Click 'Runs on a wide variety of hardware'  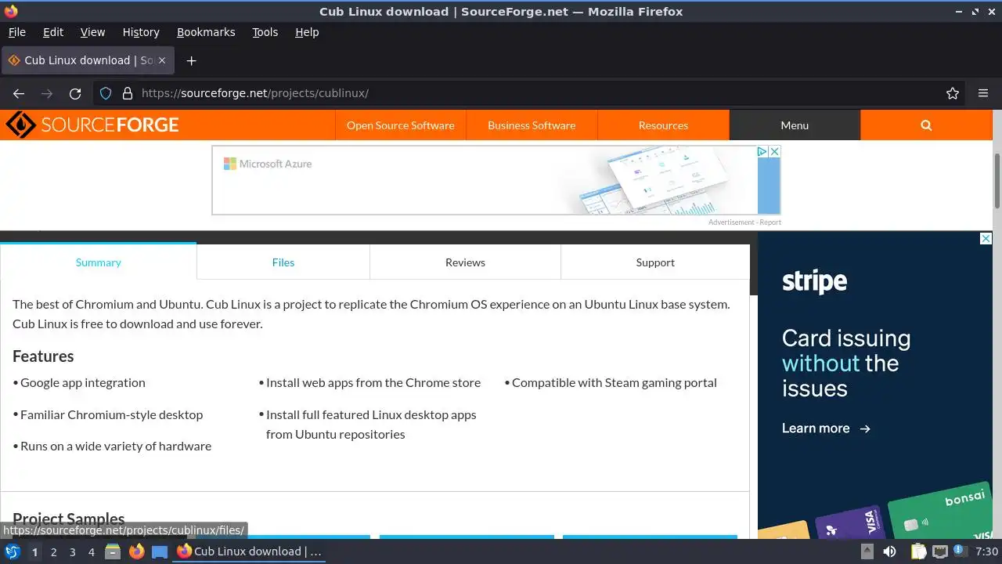click(x=116, y=446)
